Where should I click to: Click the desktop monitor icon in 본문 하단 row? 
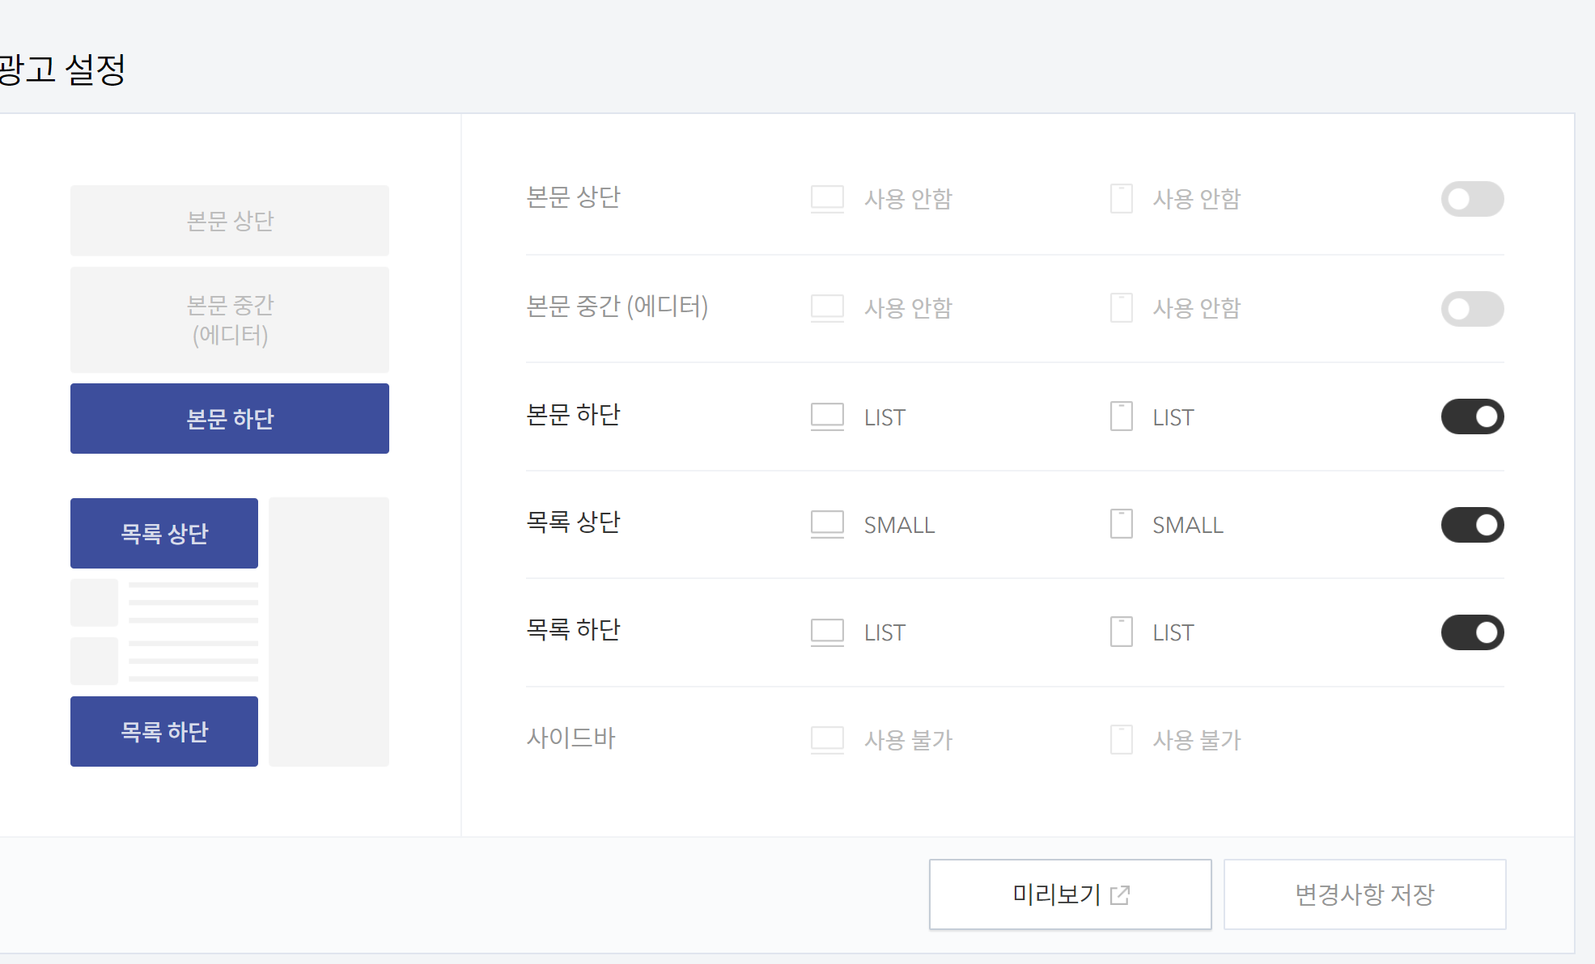click(x=827, y=416)
